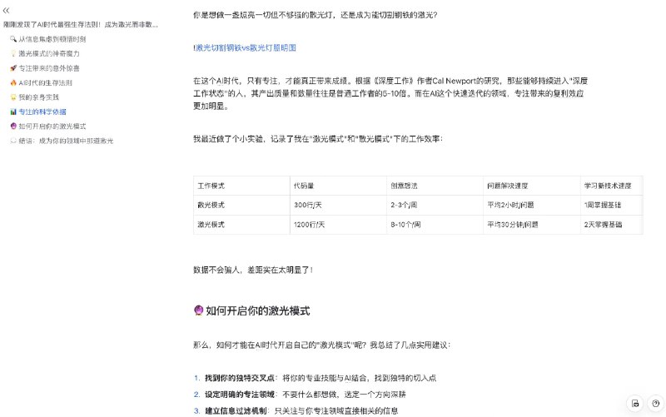The image size is (666, 417).
Task: Click the '1周掌握基础' table cell
Action: [x=611, y=205]
